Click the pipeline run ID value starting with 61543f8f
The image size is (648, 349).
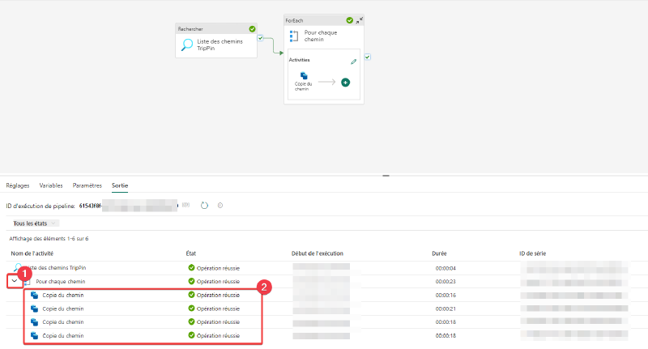[x=128, y=206]
